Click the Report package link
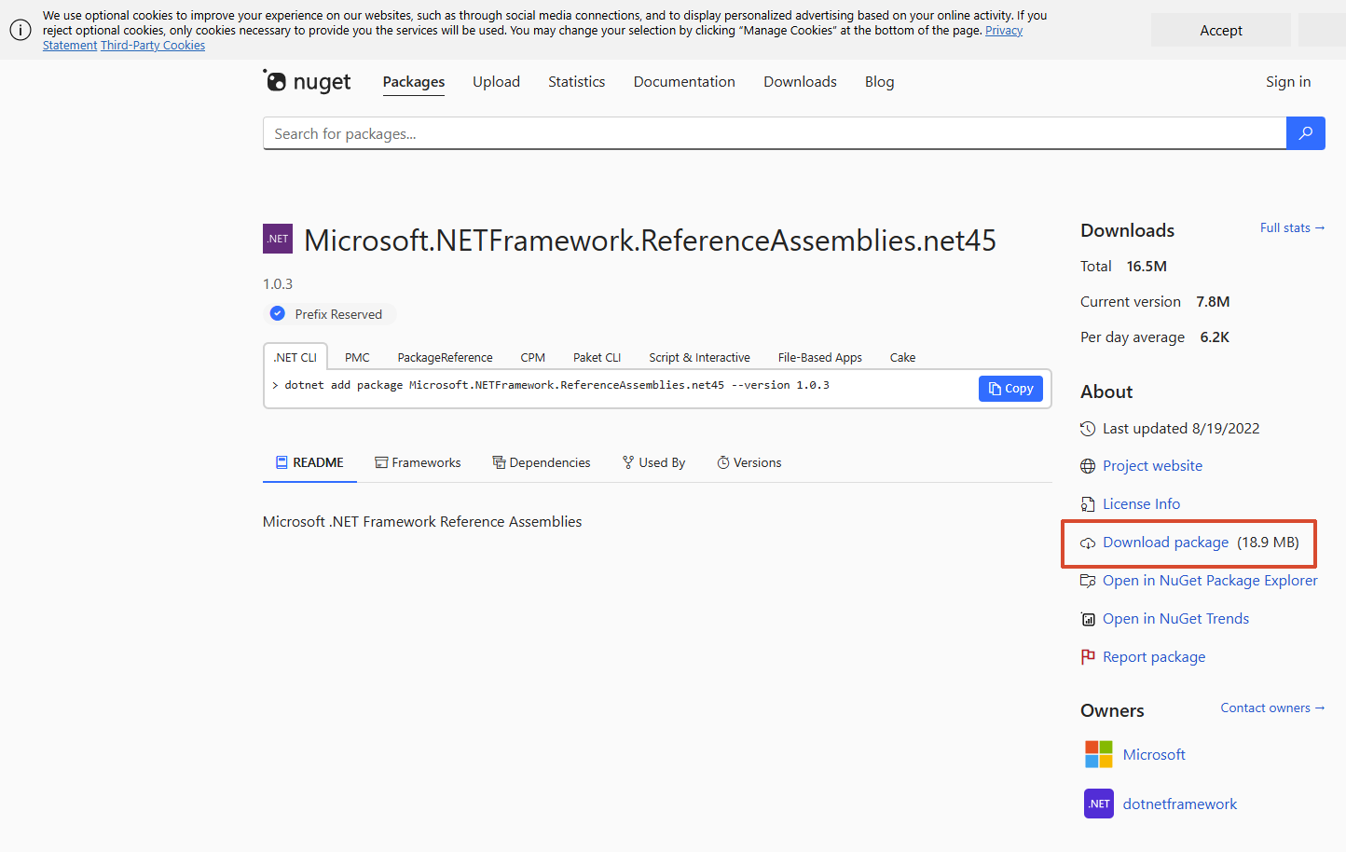 click(x=1154, y=657)
